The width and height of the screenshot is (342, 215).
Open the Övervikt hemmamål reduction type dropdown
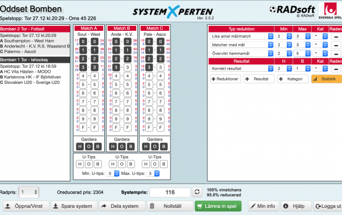tap(242, 53)
